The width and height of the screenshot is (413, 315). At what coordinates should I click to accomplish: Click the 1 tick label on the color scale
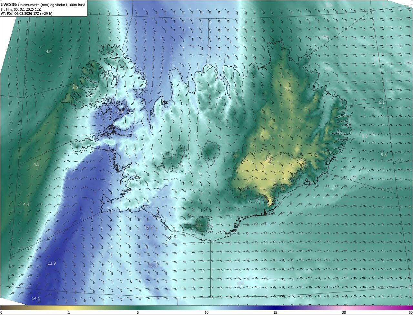point(69,312)
